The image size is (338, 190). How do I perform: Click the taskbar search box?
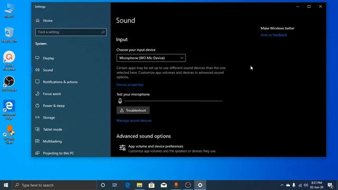click(54, 185)
